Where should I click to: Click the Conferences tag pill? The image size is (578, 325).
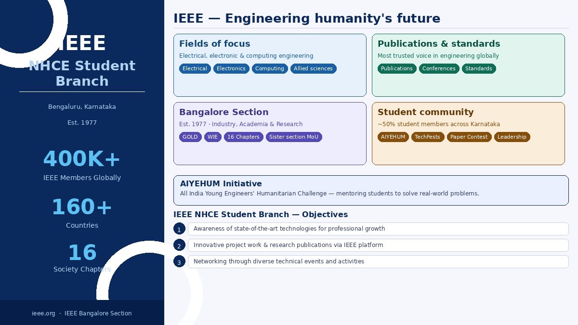[x=439, y=69]
